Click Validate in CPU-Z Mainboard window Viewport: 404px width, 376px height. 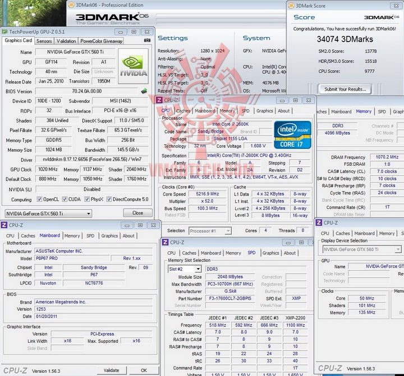111,370
